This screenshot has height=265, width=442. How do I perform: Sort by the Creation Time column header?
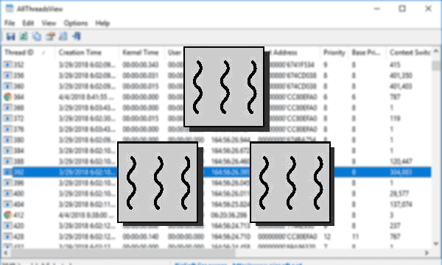pos(87,52)
